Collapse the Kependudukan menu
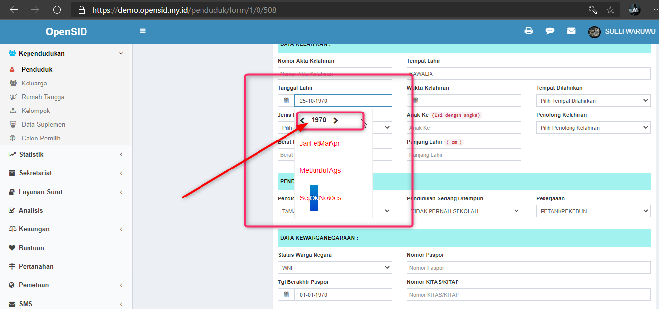The height and width of the screenshot is (309, 659). pos(66,53)
